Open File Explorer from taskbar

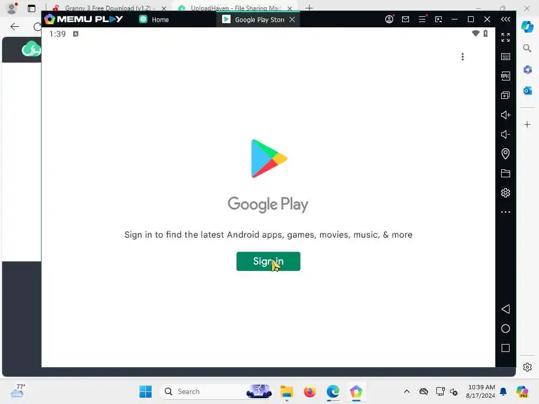[286, 391]
